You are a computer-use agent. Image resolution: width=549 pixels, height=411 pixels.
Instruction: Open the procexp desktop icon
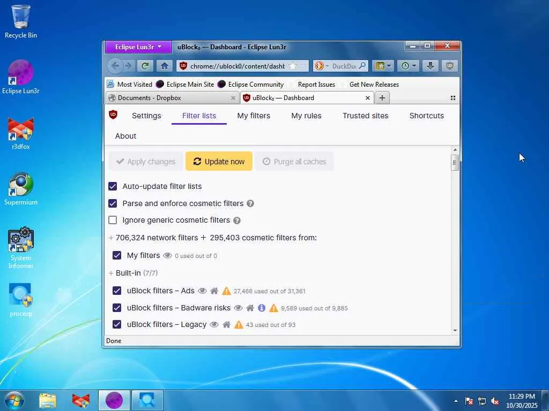[x=21, y=300]
